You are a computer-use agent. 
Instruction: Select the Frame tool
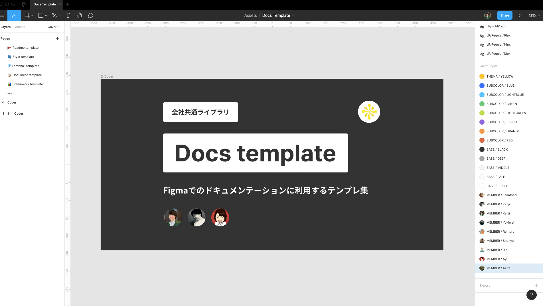[x=27, y=15]
